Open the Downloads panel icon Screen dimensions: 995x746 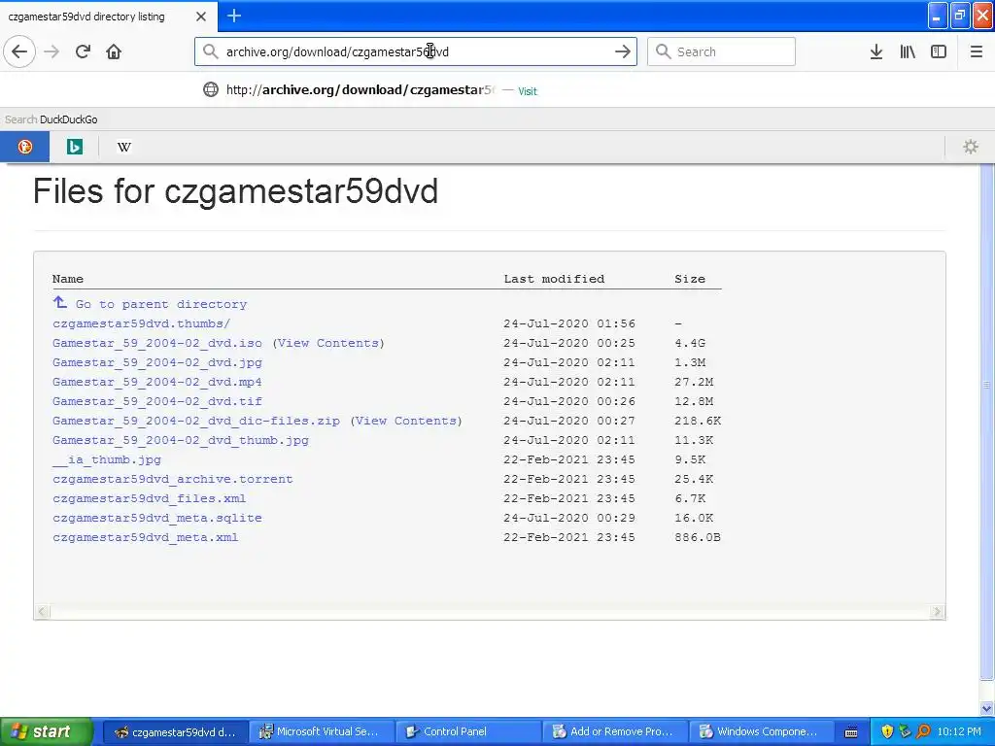(x=875, y=51)
